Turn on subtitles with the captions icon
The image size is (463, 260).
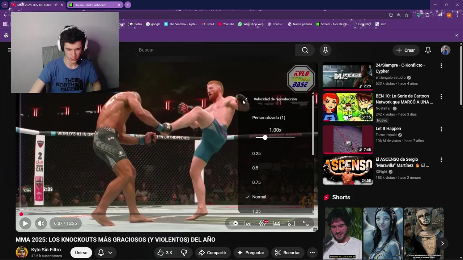[x=248, y=224]
